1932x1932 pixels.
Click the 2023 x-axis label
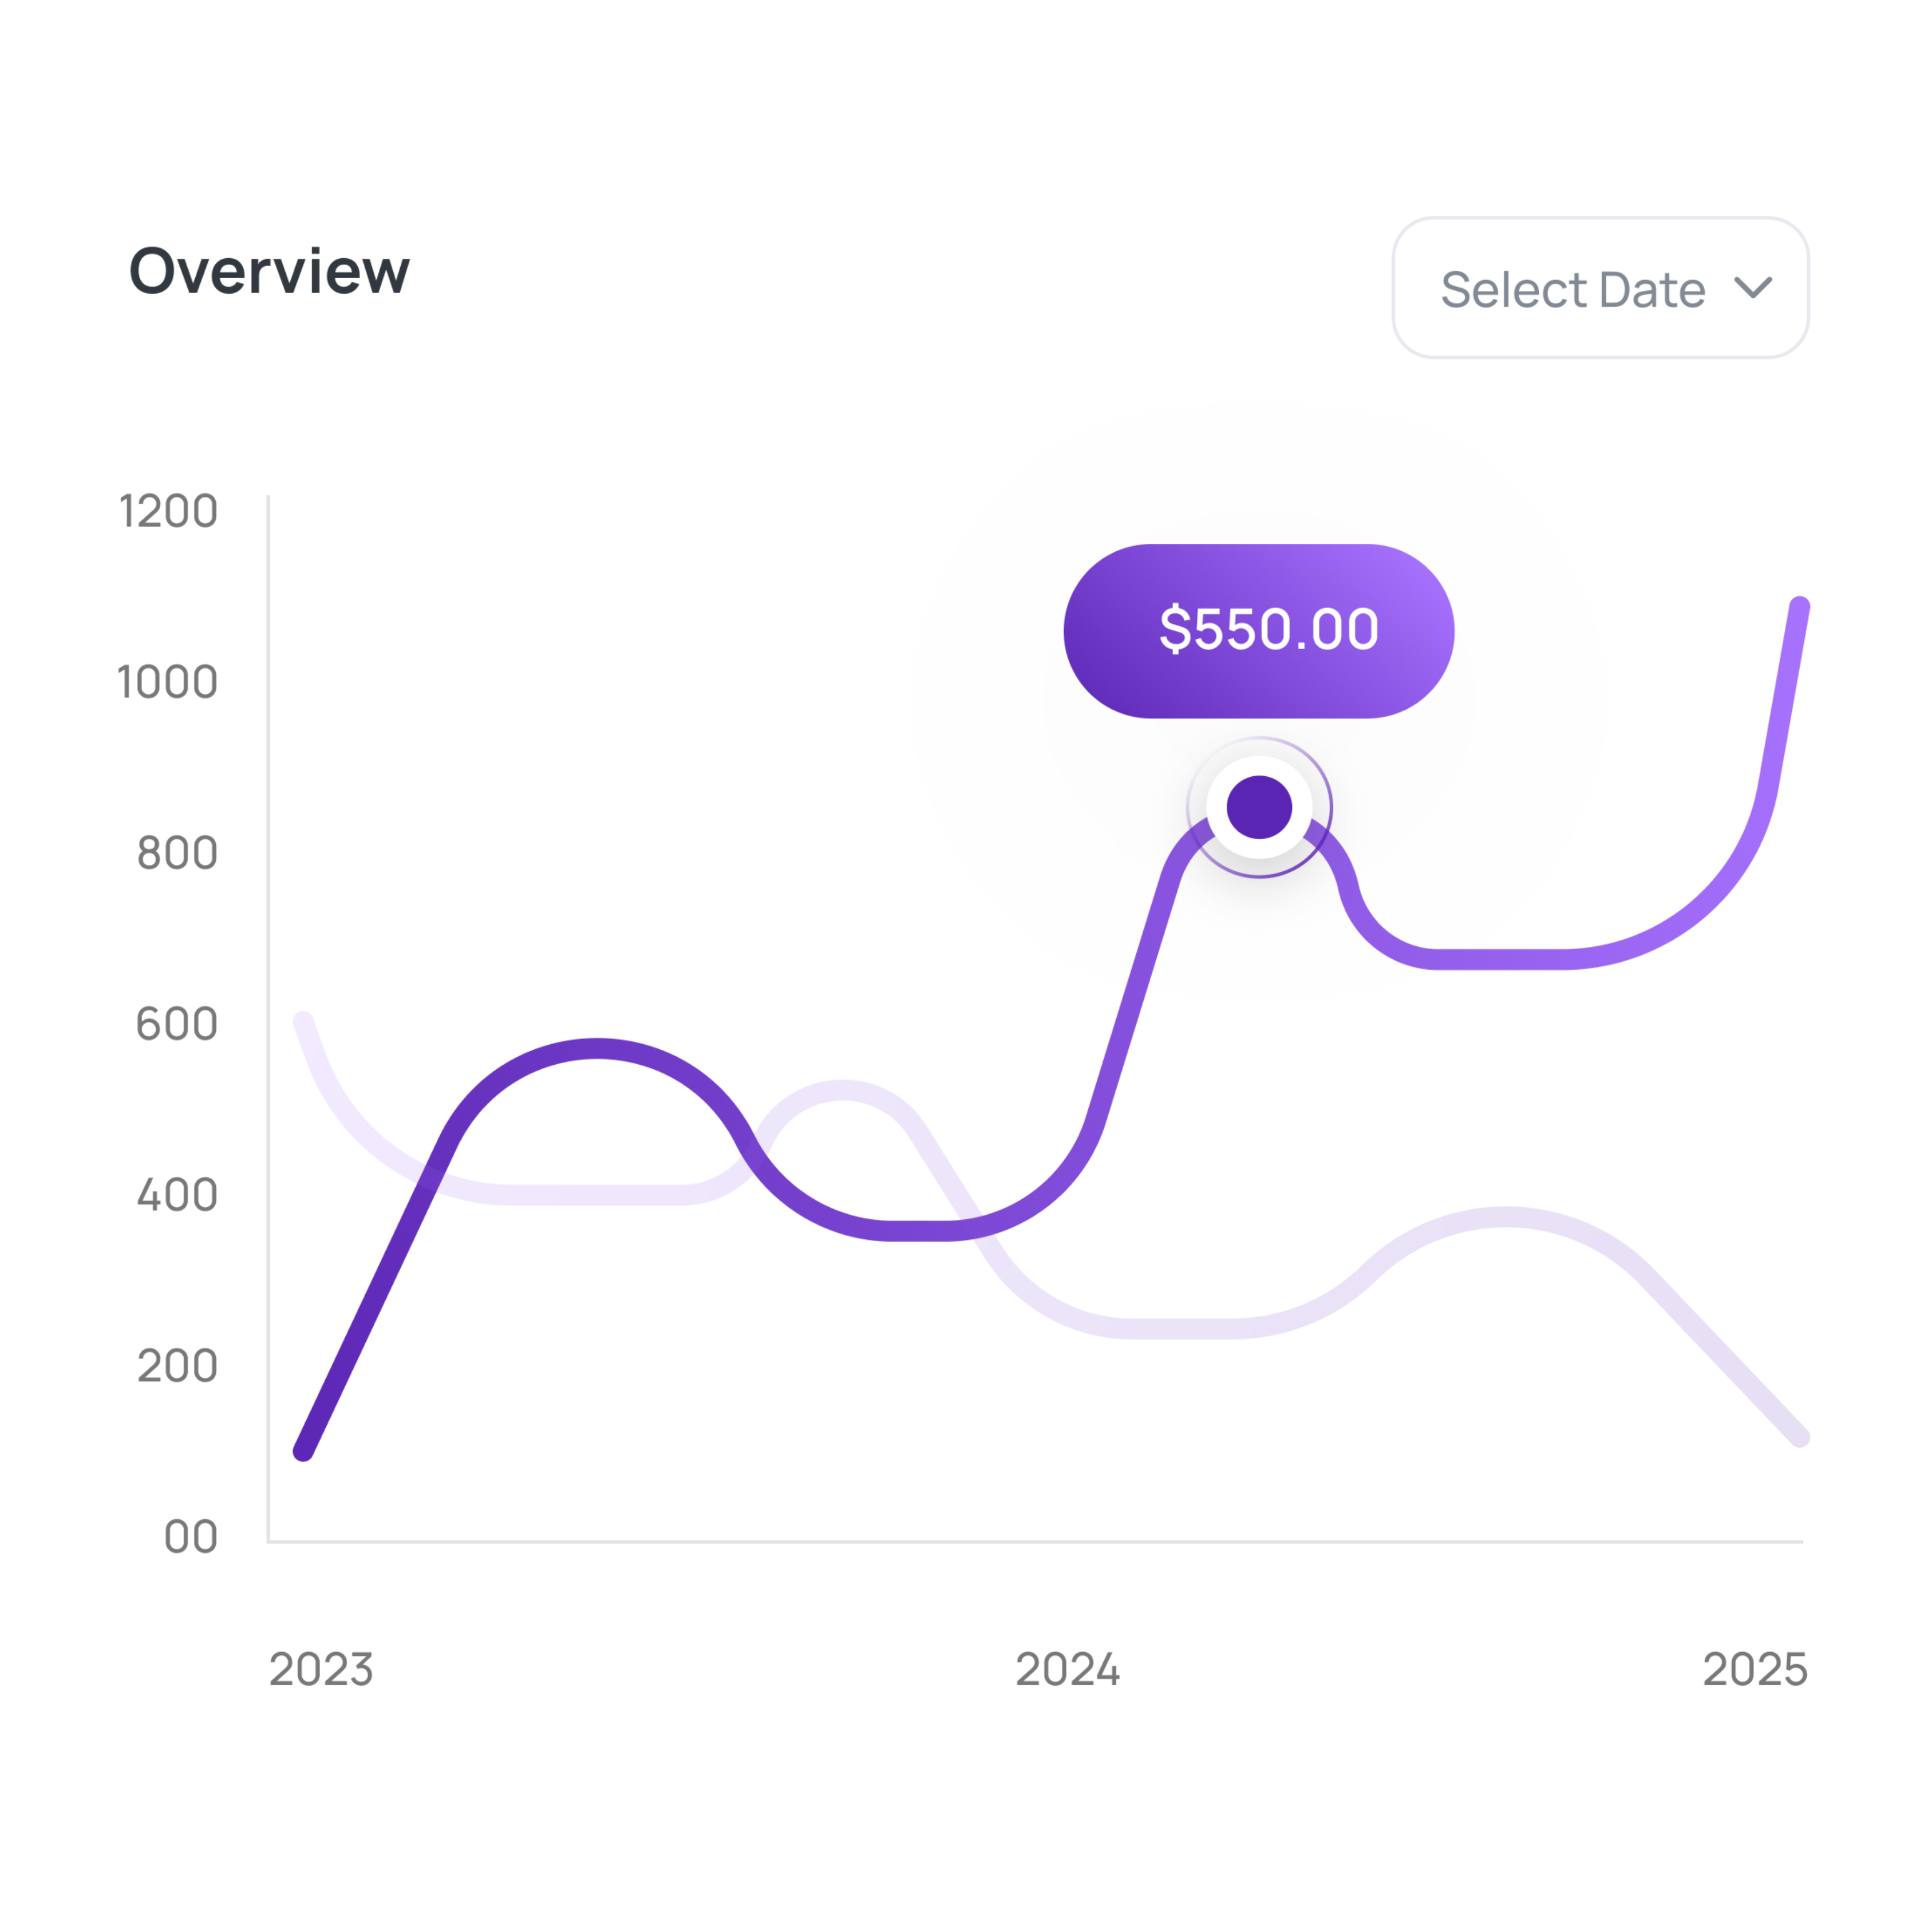pos(321,1669)
